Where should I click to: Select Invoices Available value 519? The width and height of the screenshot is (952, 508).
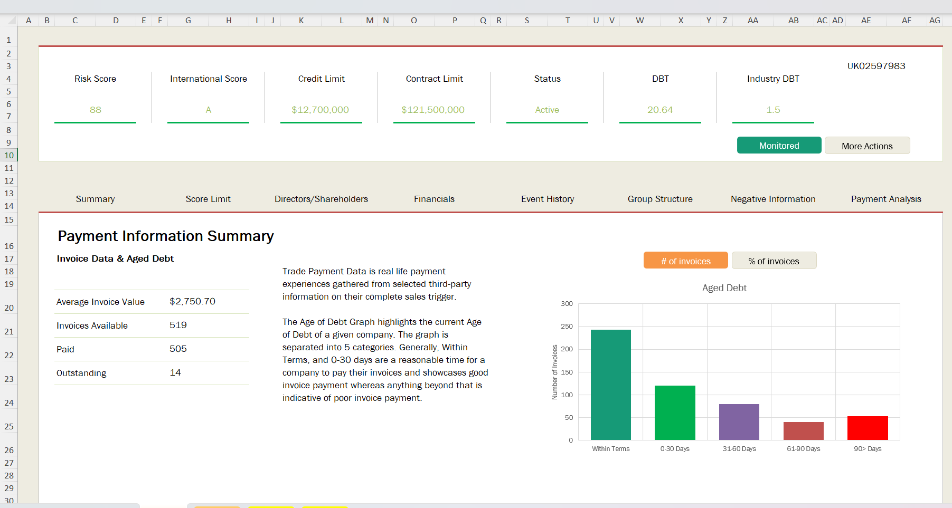(178, 325)
